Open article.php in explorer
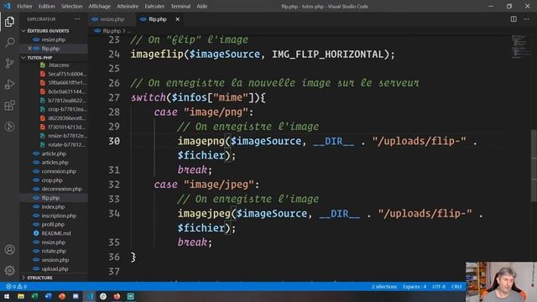This screenshot has width=537, height=302. point(54,154)
